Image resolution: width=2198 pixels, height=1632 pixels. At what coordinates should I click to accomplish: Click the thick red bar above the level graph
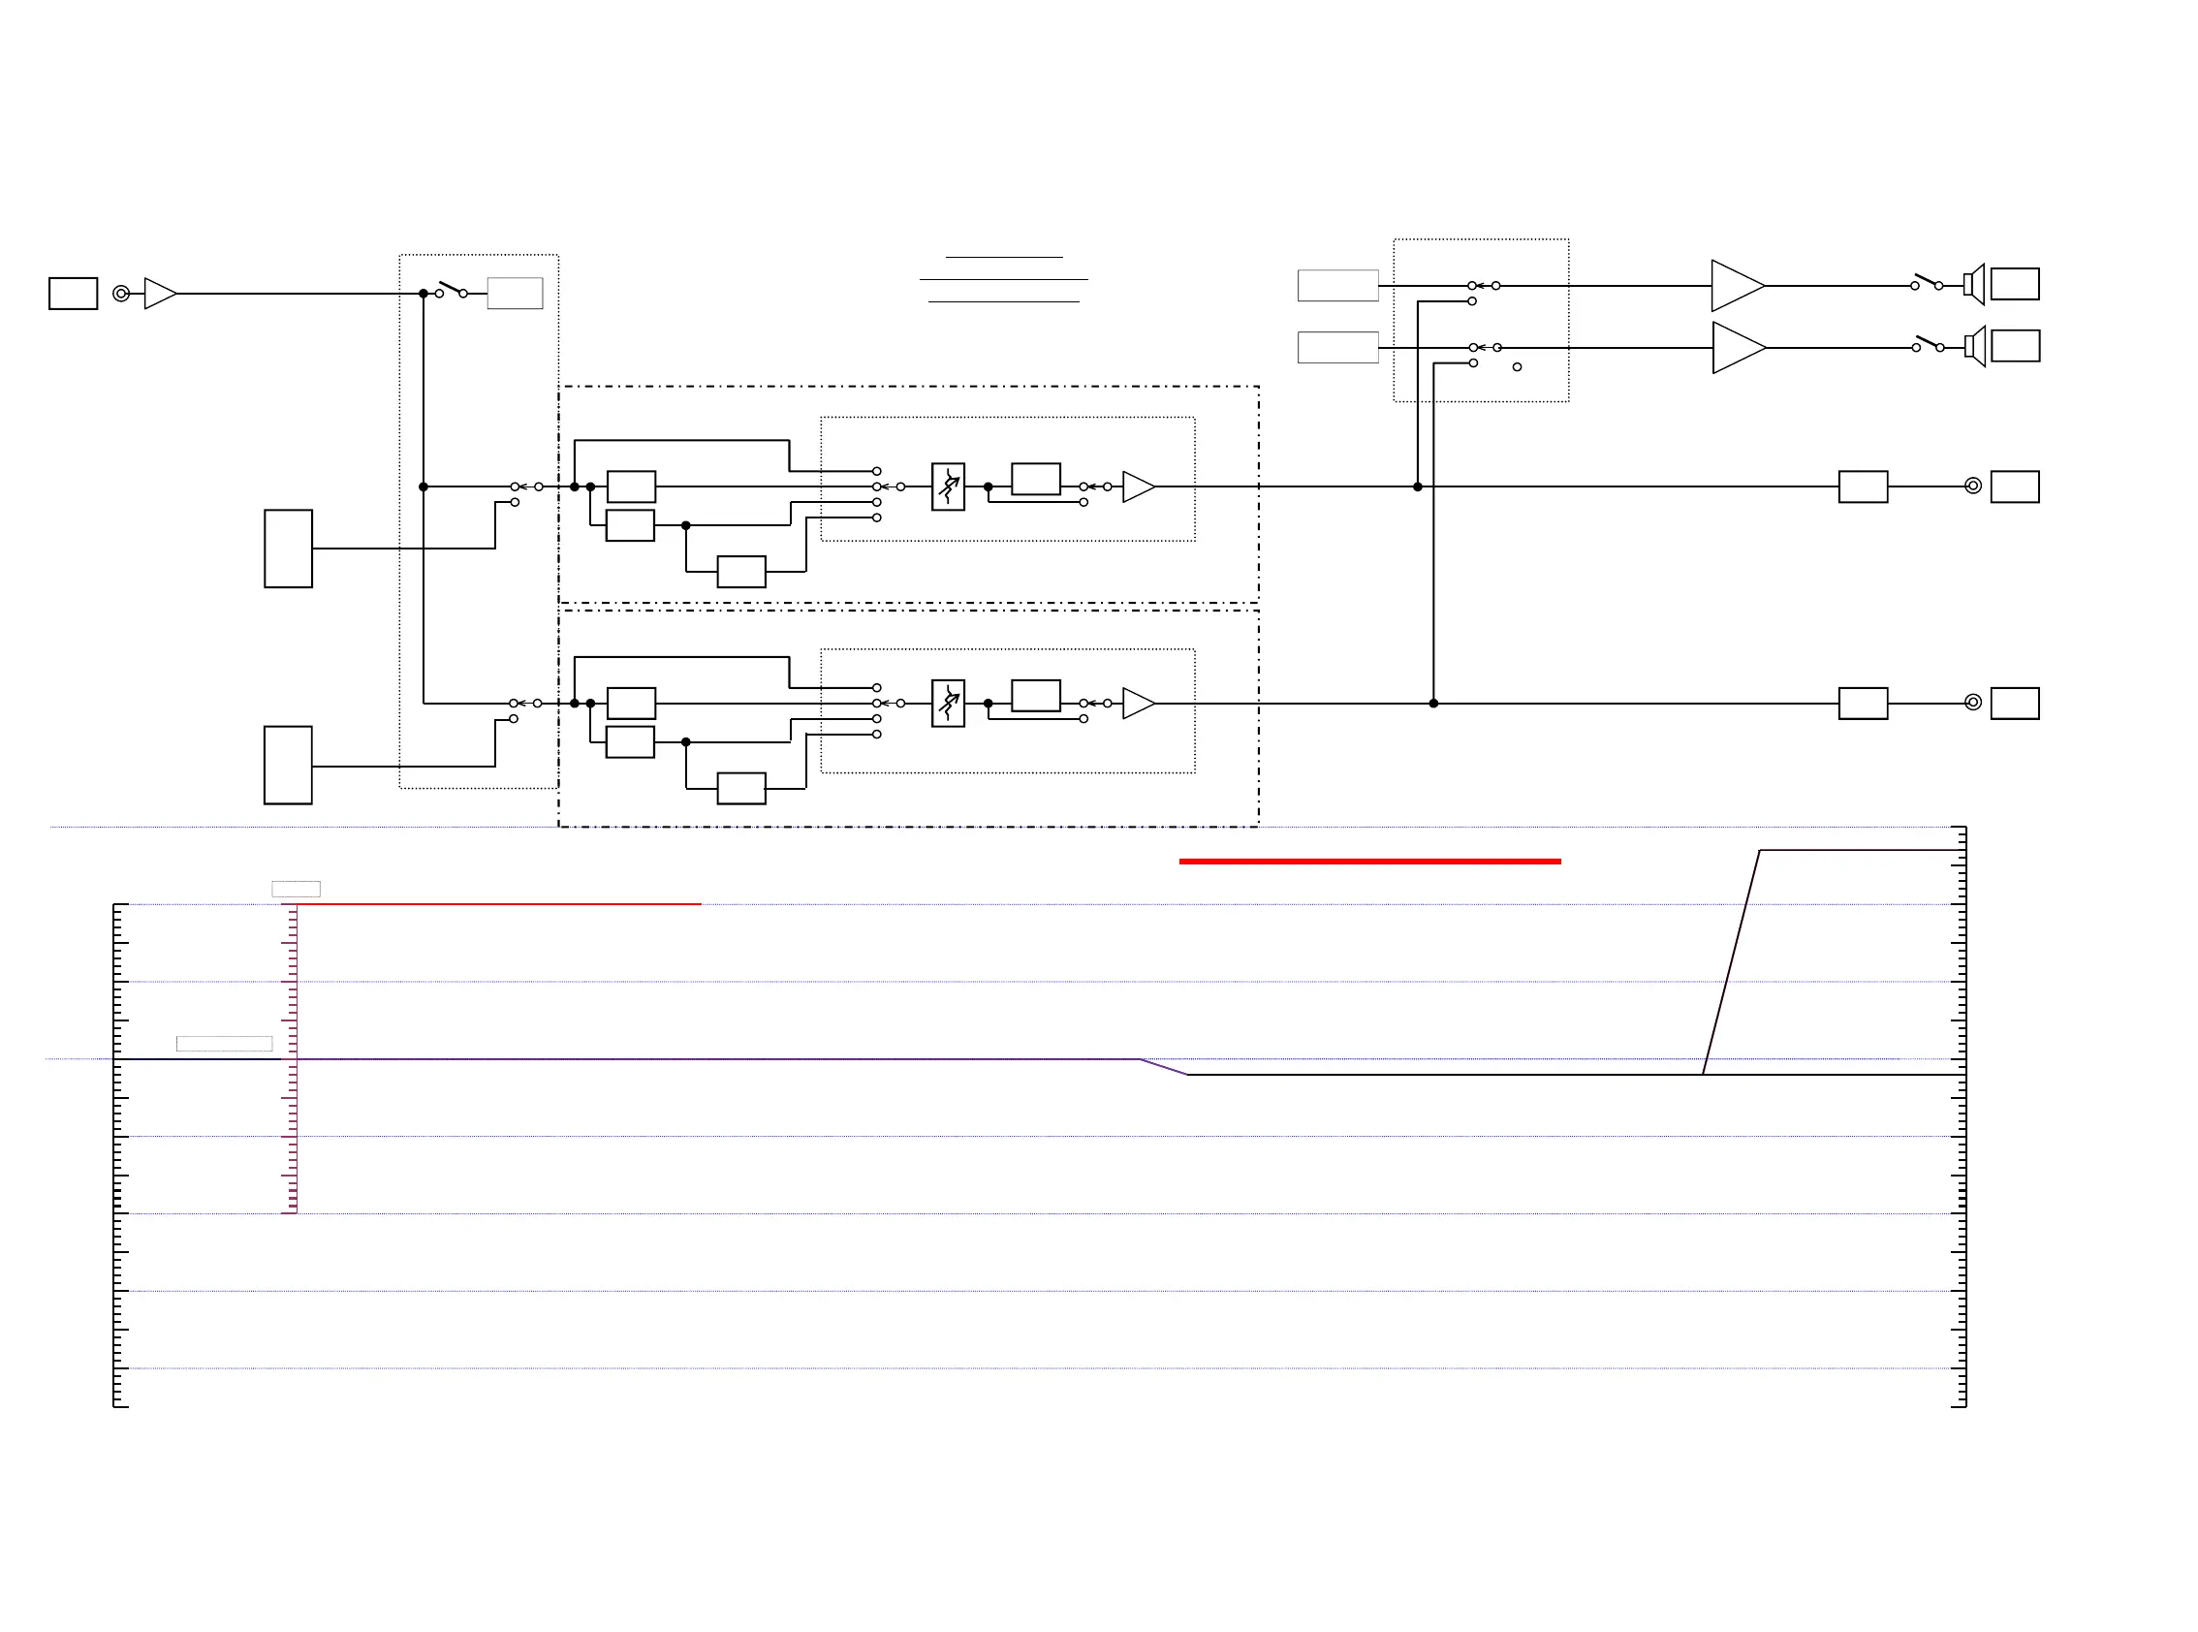point(1369,862)
